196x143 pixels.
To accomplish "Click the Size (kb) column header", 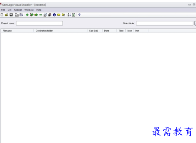I will (x=95, y=31).
